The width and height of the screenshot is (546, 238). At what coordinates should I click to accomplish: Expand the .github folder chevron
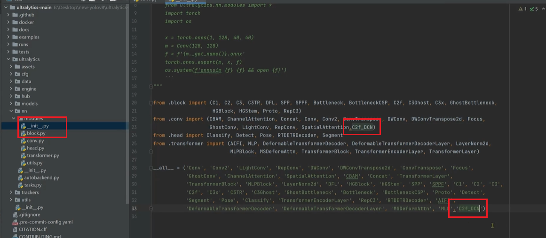pyautogui.click(x=9, y=15)
